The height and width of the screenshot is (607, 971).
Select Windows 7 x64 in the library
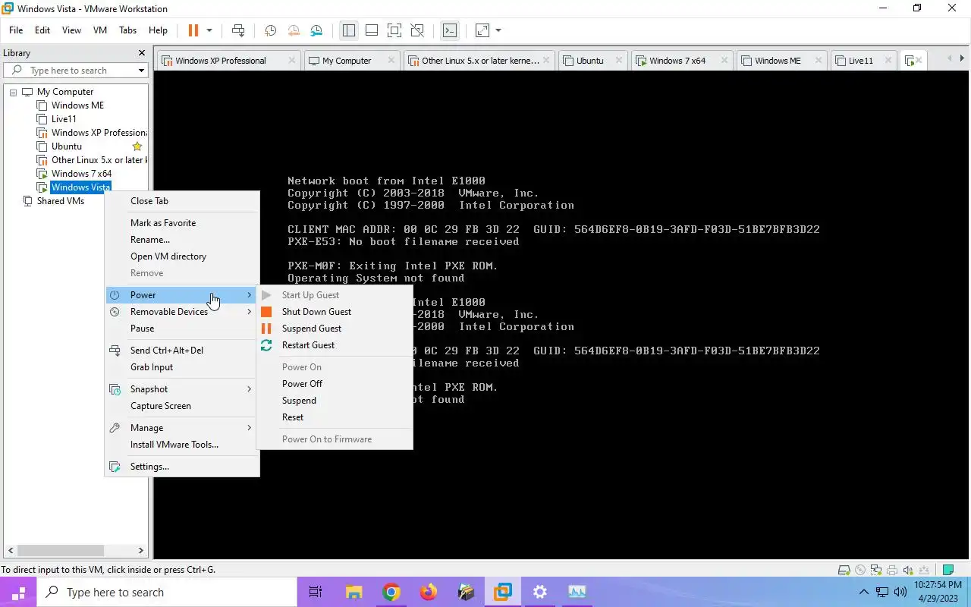pos(81,174)
